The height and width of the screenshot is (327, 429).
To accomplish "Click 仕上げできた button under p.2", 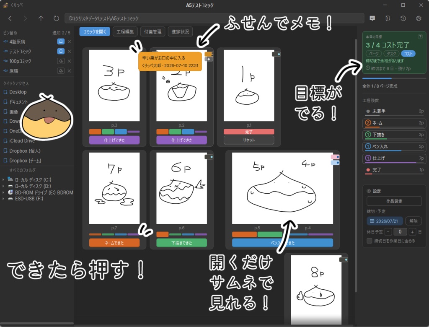I will coord(182,140).
